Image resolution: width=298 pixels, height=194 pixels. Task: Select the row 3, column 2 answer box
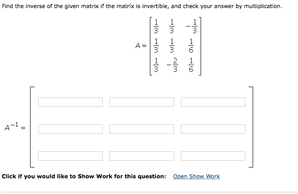pyautogui.click(x=142, y=156)
